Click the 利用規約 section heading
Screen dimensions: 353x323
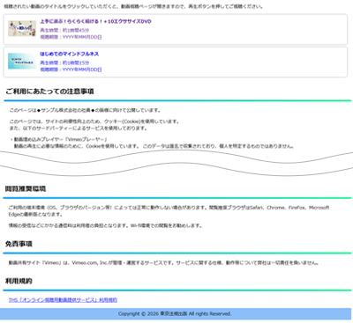click(x=19, y=281)
